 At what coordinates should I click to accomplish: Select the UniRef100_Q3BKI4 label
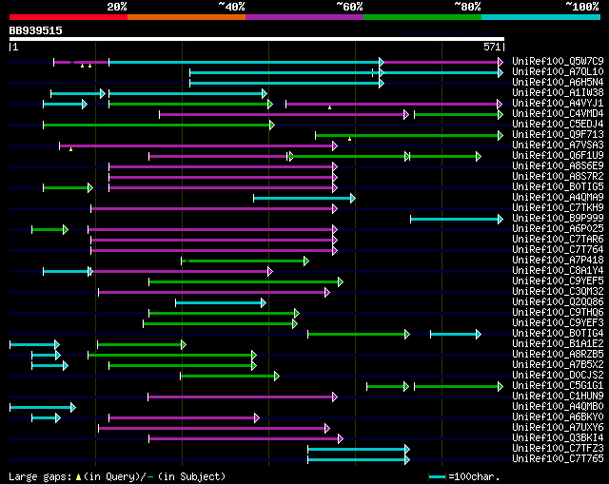[x=558, y=438]
